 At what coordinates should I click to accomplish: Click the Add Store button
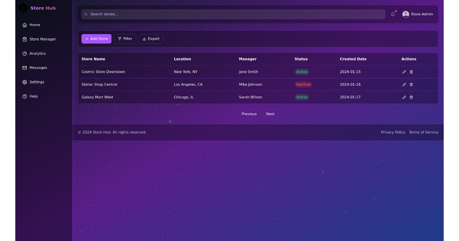point(96,39)
